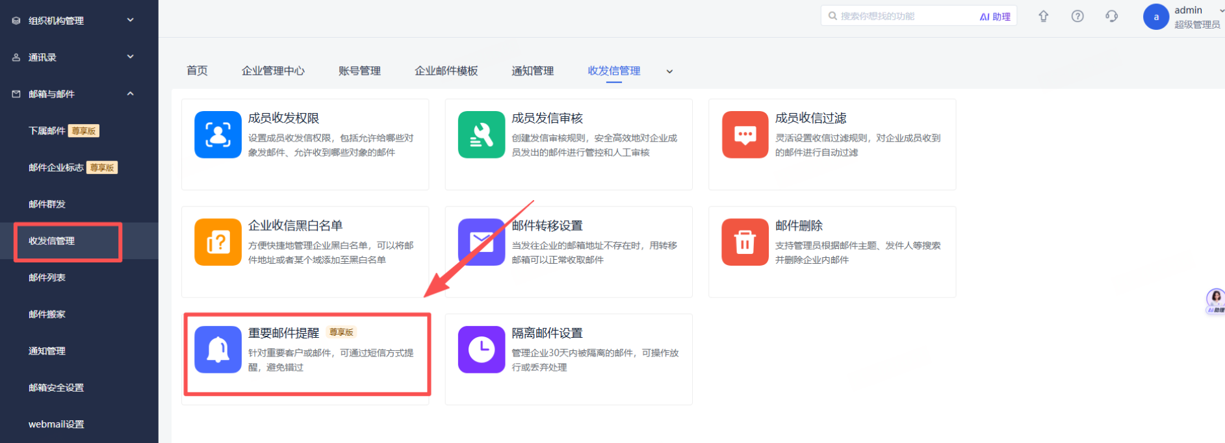
Task: Click the admin username text
Action: [1188, 10]
